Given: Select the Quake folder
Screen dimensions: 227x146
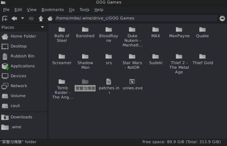Looking at the screenshot, I should click(202, 32).
